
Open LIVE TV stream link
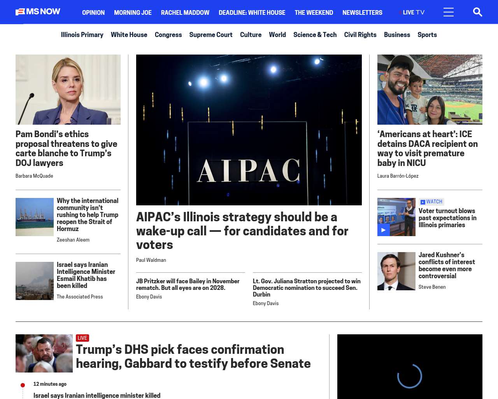[413, 12]
